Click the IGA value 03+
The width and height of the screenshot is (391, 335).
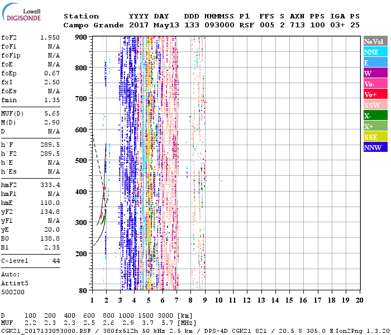(337, 25)
